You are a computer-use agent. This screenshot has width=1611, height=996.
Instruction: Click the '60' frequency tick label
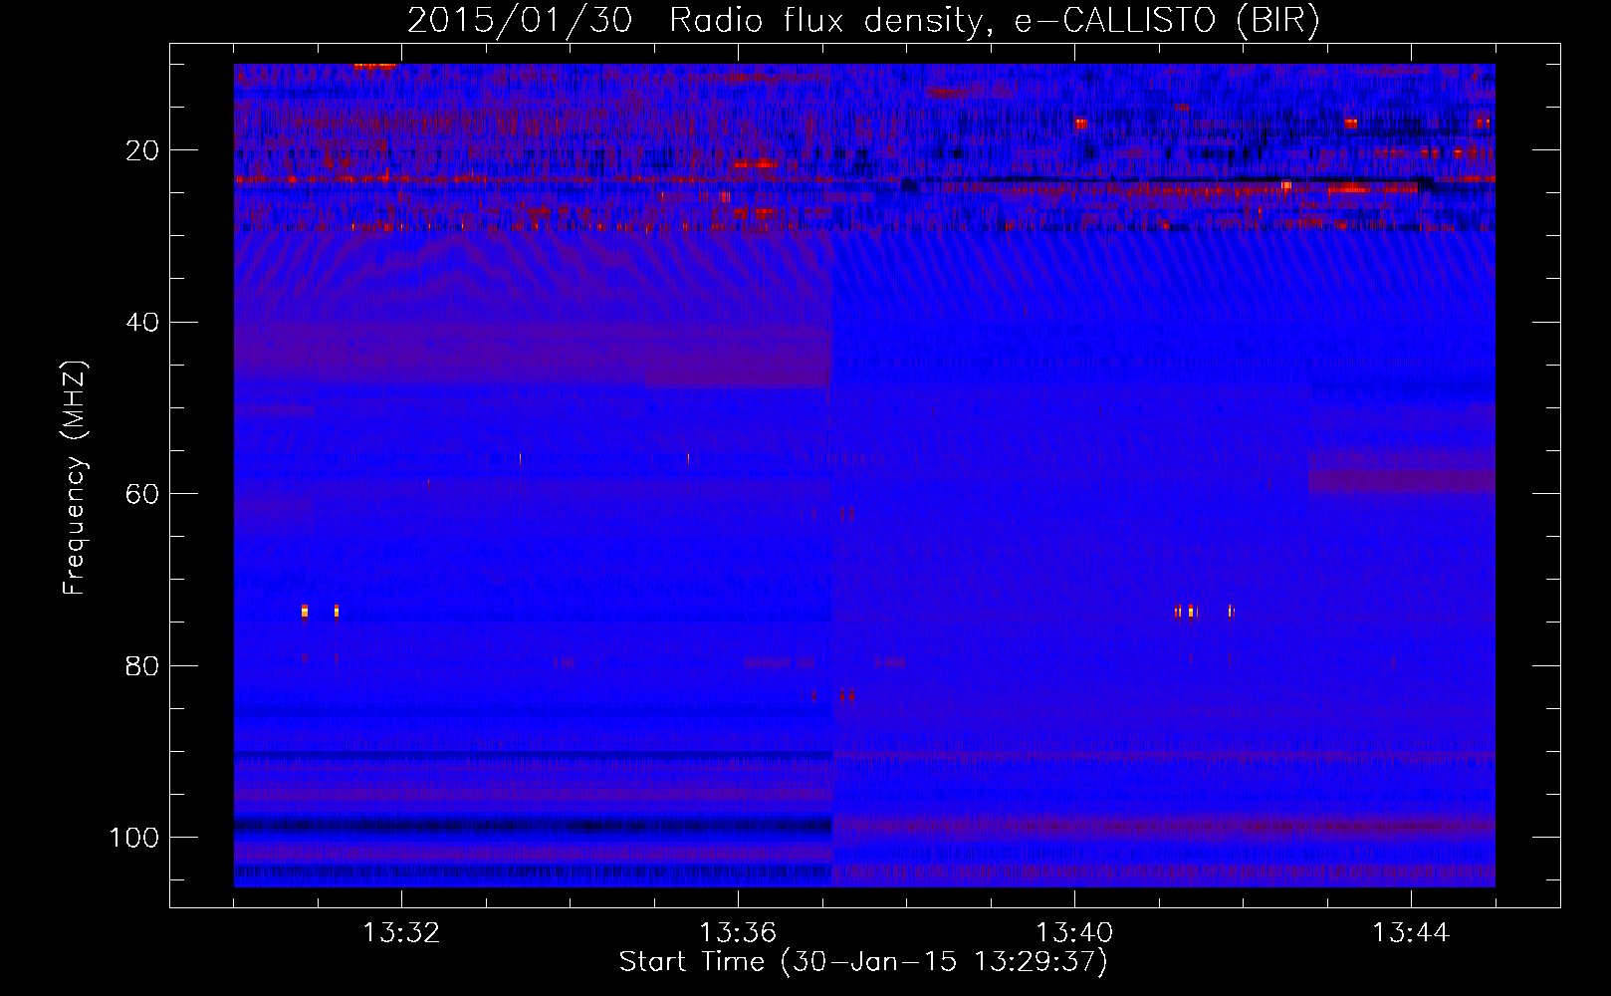click(143, 494)
